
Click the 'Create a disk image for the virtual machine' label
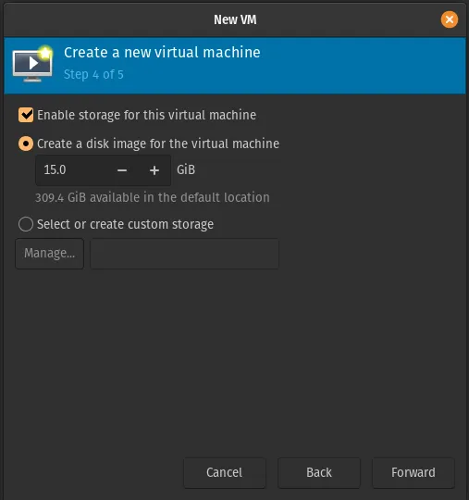point(158,144)
